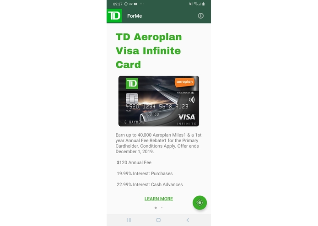Tap the Aeroplan Visa card image
This screenshot has height=226, width=318.
pos(159,101)
